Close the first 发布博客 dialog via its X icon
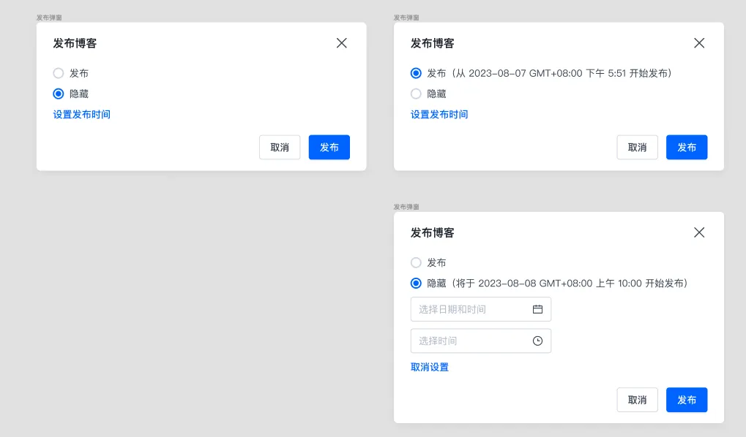746x437 pixels. [341, 43]
